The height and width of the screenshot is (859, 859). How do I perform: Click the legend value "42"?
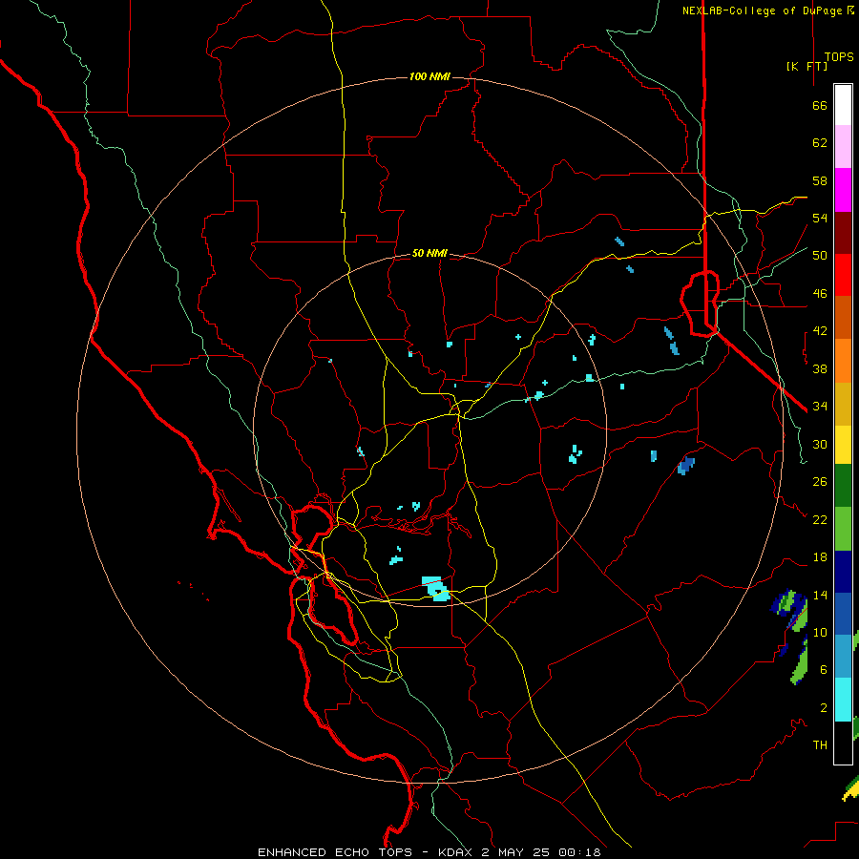click(x=820, y=331)
